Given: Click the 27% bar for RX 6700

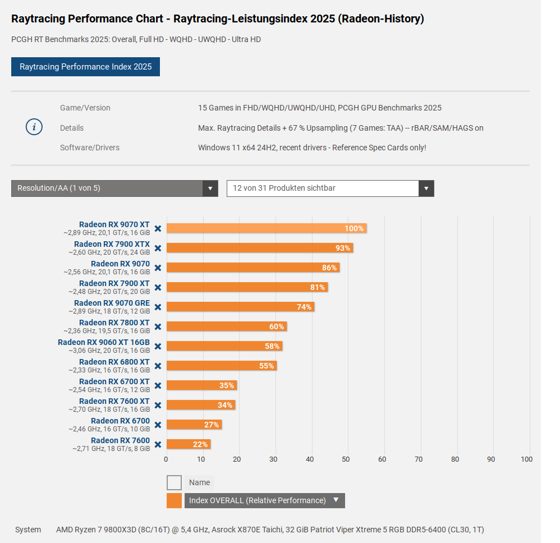Looking at the screenshot, I should tap(194, 425).
